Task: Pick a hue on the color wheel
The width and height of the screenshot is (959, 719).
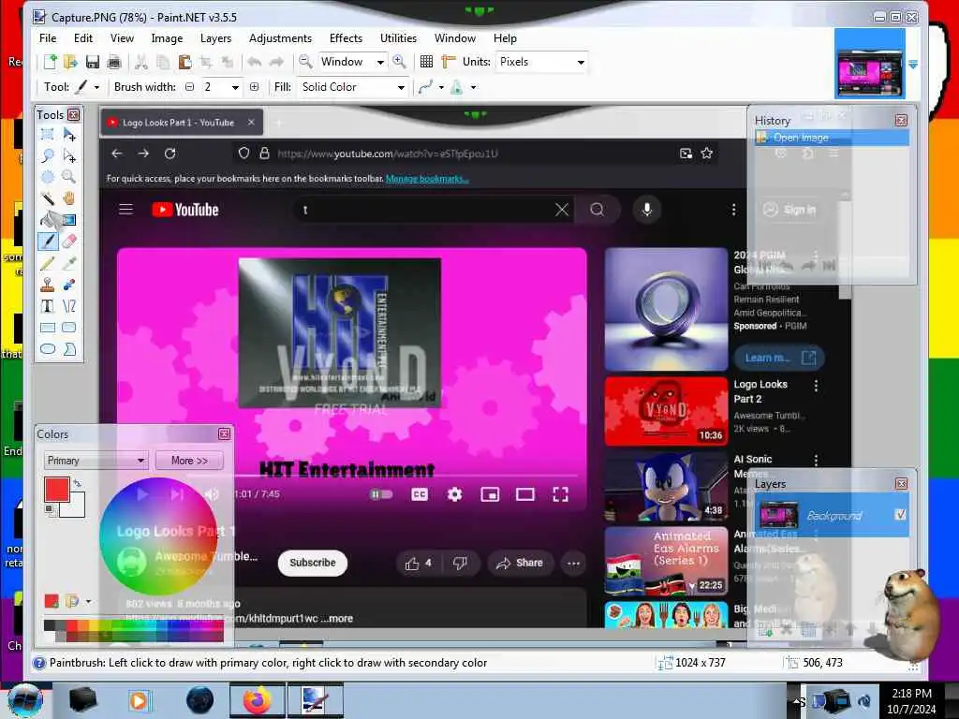Action: click(x=158, y=536)
